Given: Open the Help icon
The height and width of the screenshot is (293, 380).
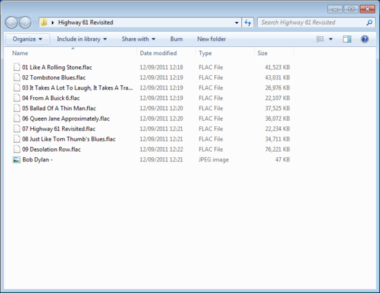Looking at the screenshot, I should (x=365, y=39).
